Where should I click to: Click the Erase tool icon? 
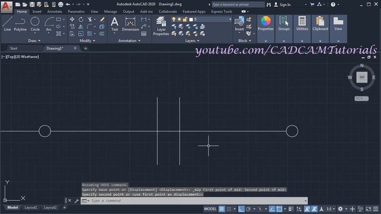pos(102,20)
